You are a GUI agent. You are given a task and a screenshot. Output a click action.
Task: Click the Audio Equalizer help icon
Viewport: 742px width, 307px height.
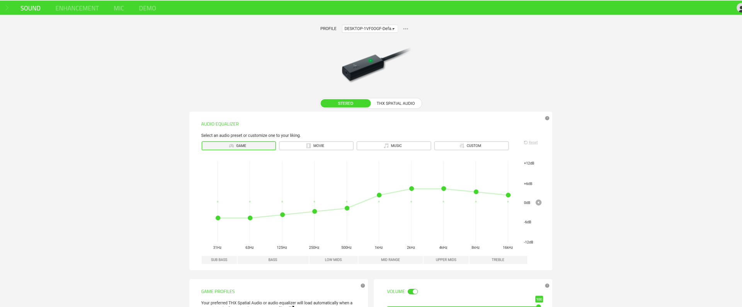547,118
